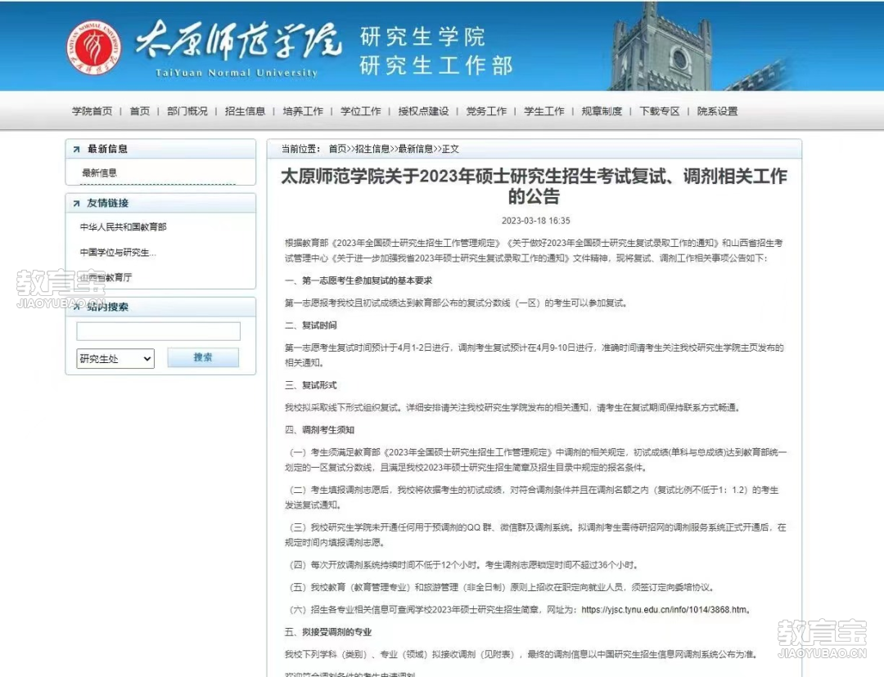884x677 pixels.
Task: Go to 首页 in the navigation bar
Action: 140,111
